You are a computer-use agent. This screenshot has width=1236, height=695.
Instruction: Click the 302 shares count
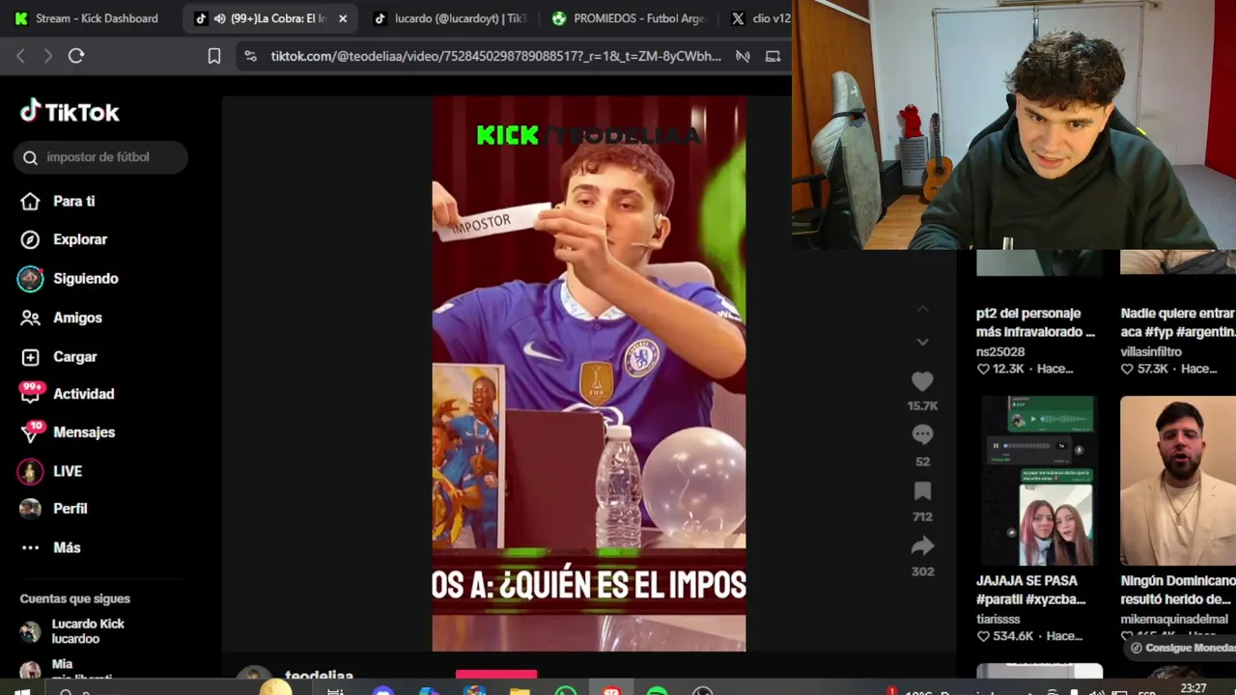922,571
